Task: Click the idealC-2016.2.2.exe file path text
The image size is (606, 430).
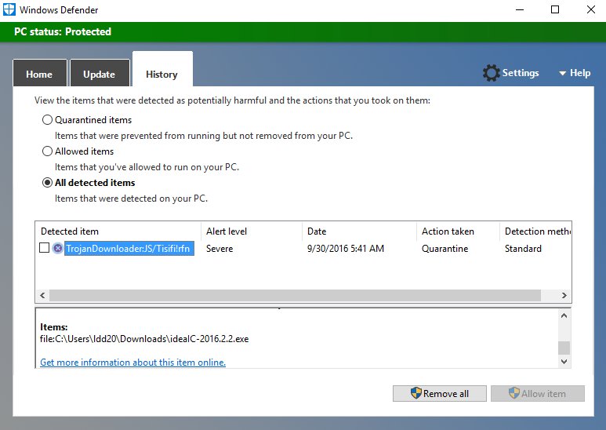Action: coord(144,339)
